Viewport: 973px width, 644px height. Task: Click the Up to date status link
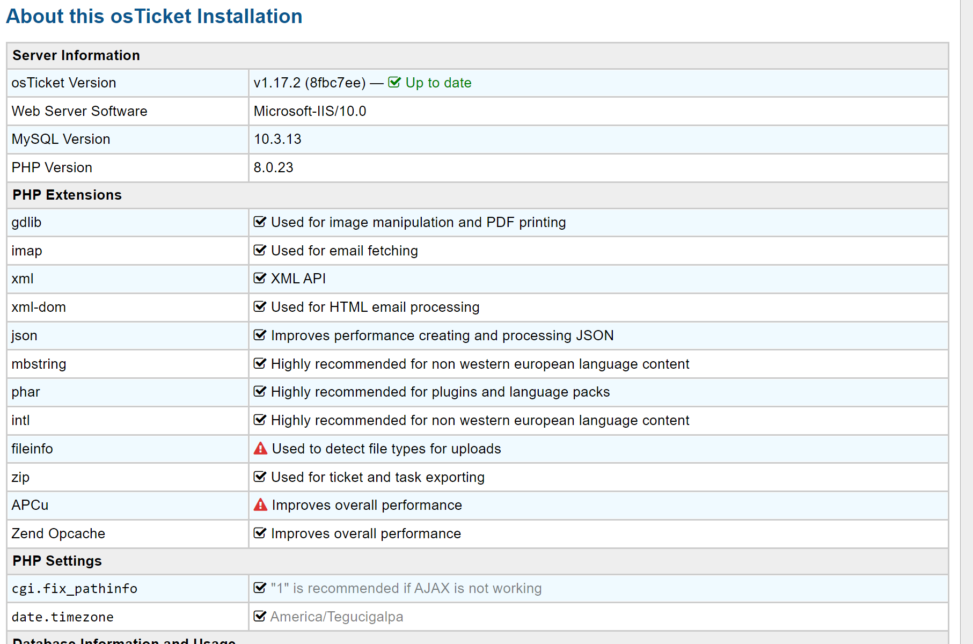438,83
